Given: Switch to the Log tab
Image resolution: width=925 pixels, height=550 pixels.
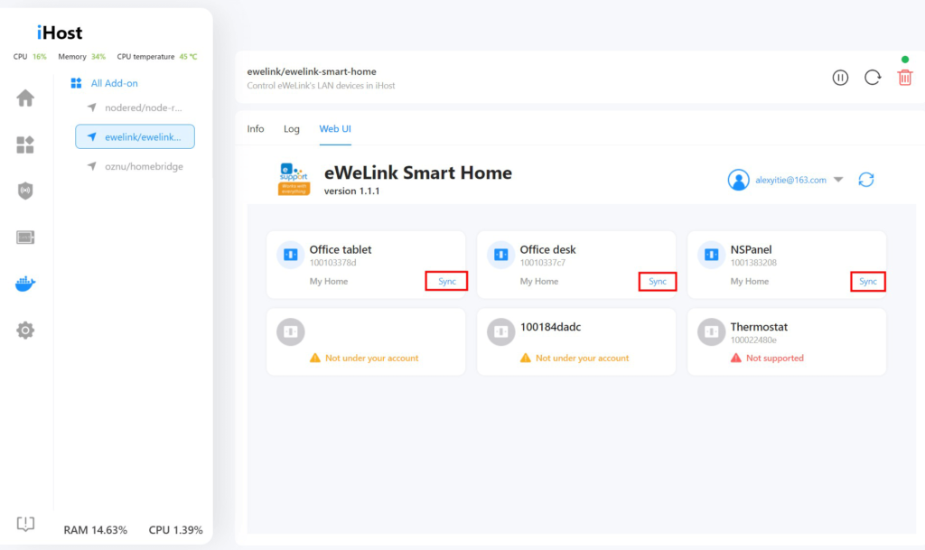Looking at the screenshot, I should click(x=291, y=128).
